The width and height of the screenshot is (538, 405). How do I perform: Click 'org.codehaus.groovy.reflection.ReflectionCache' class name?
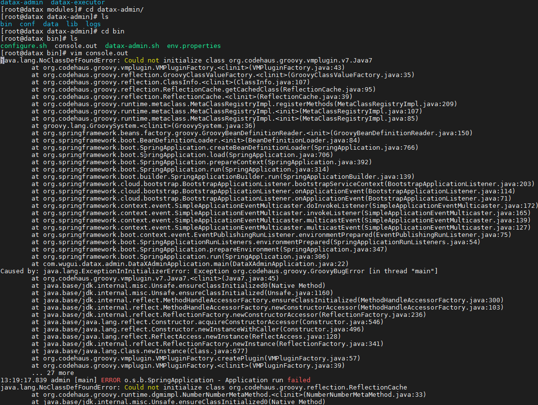(x=318, y=388)
